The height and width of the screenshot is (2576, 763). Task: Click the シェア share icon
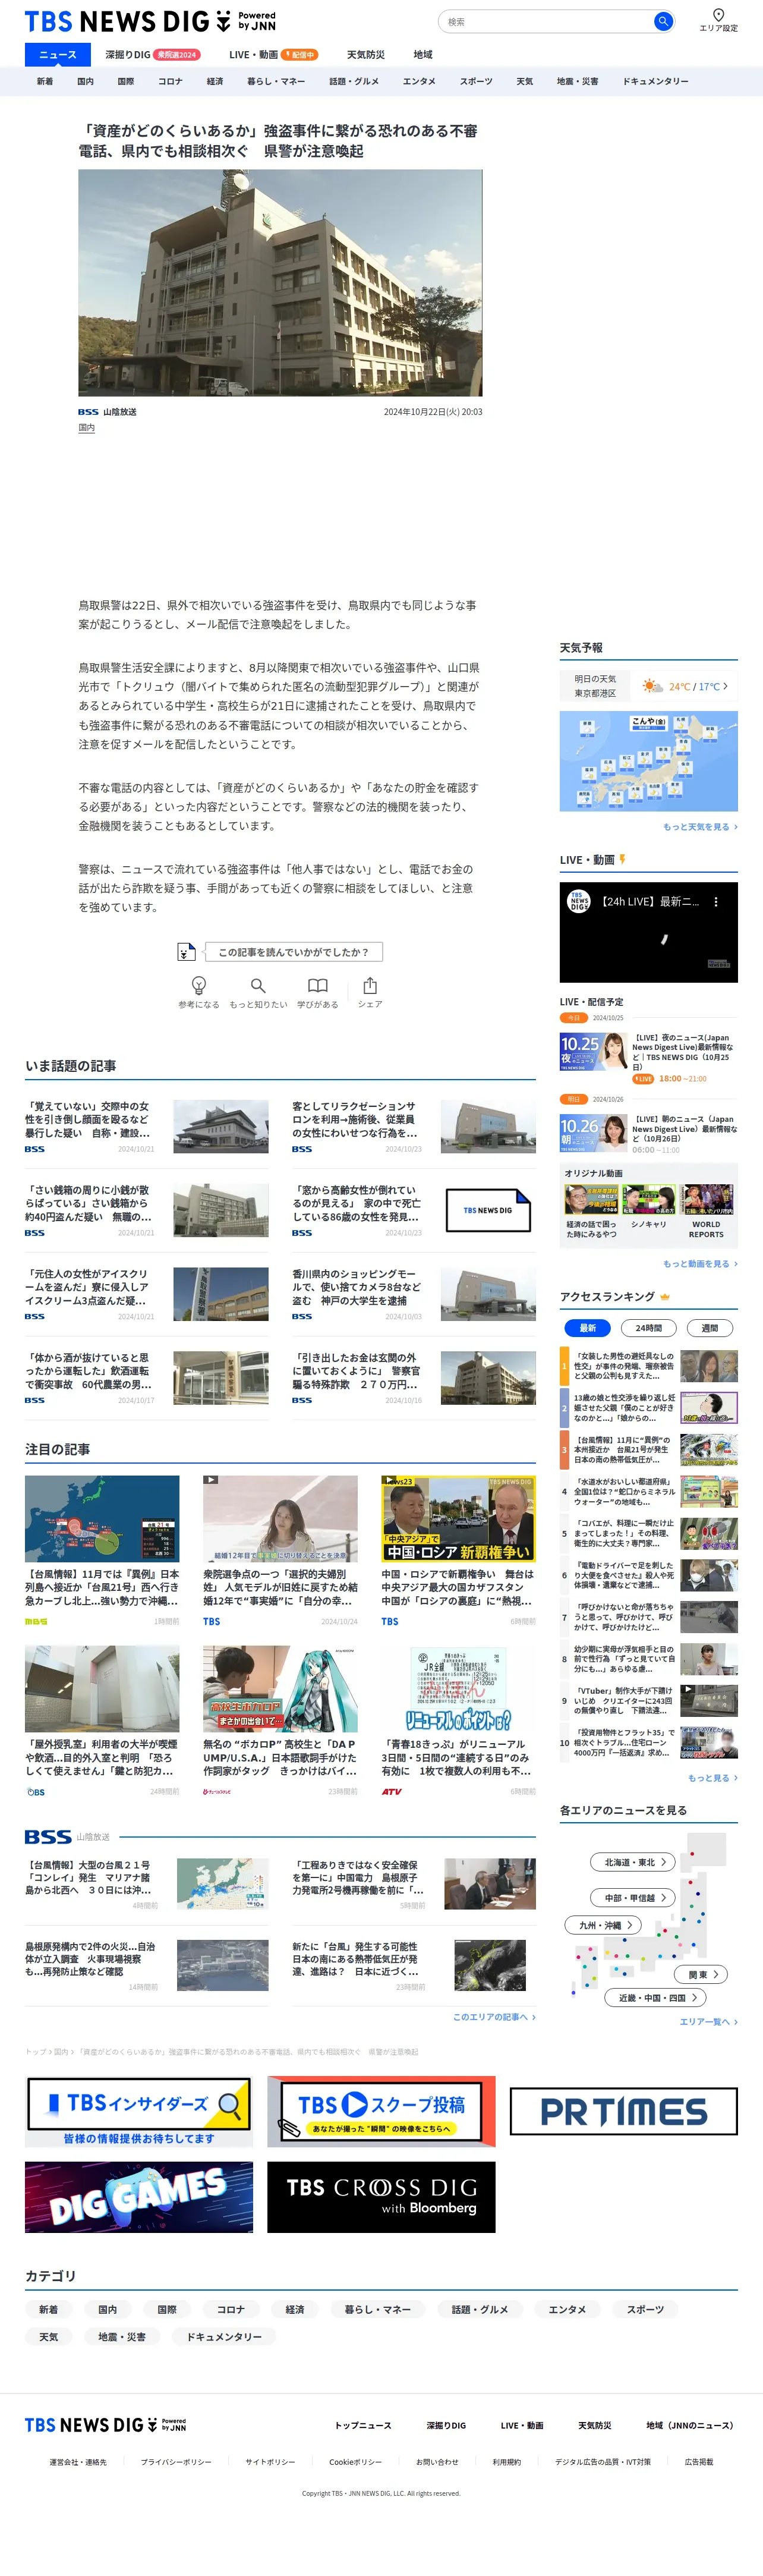(370, 986)
